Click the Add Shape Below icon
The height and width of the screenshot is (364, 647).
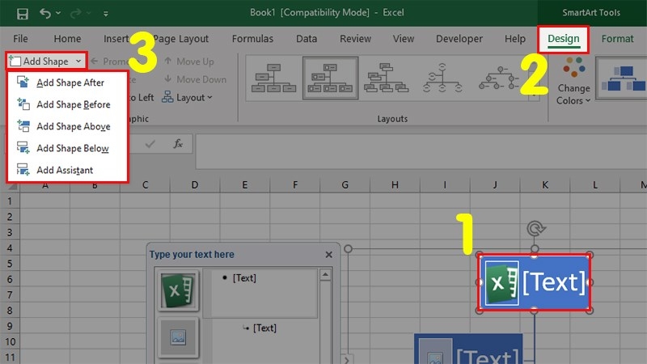[23, 148]
